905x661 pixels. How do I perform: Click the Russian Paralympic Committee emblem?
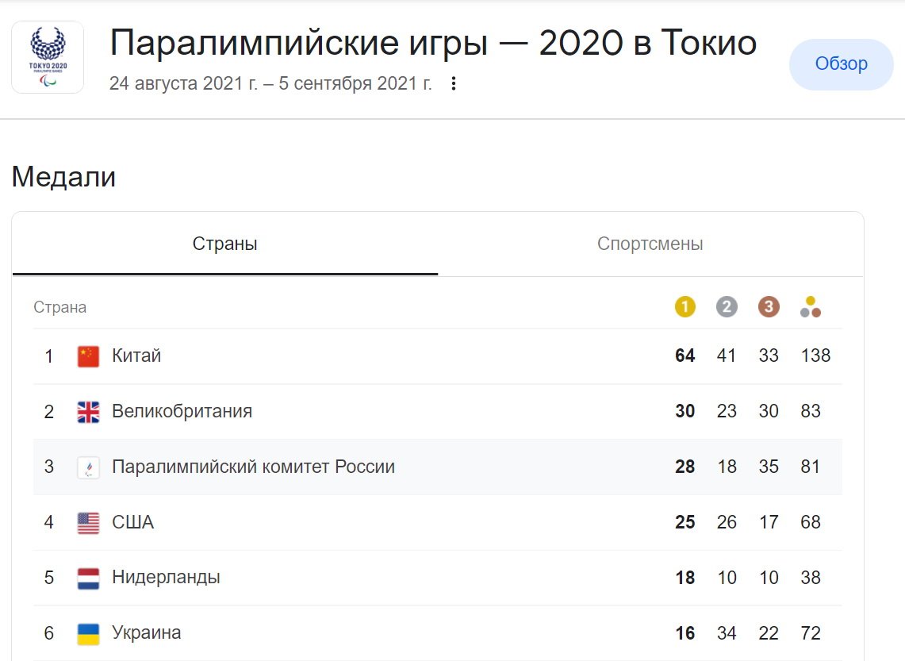click(x=89, y=467)
